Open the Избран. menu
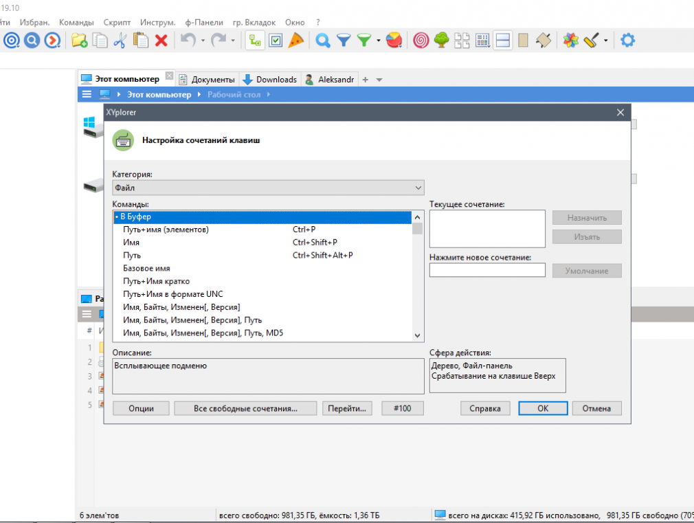Viewport: 694px width, 523px height. 34,22
